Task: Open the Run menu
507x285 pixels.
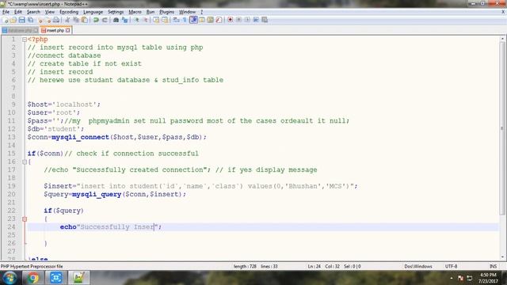Action: point(151,12)
